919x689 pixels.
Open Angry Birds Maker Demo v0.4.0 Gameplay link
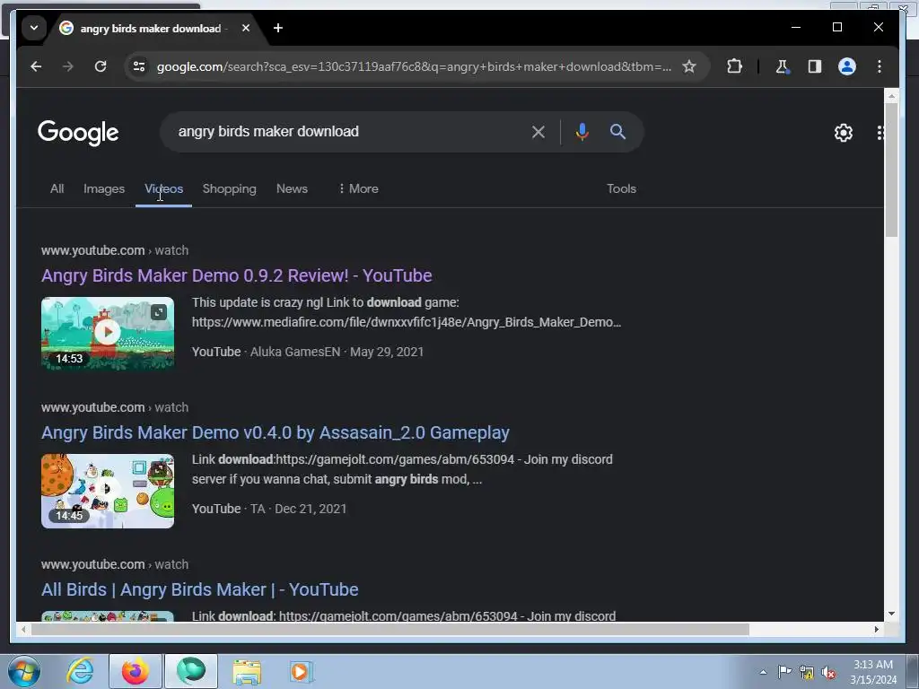pos(275,432)
